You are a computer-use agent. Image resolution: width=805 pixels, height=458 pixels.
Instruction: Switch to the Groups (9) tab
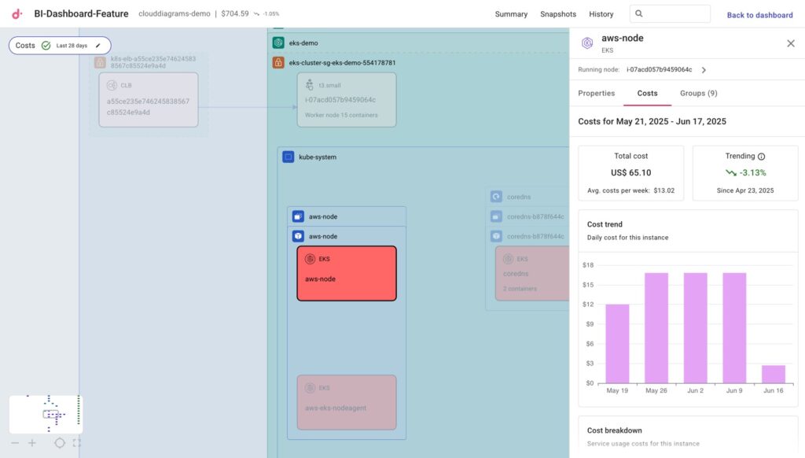698,93
